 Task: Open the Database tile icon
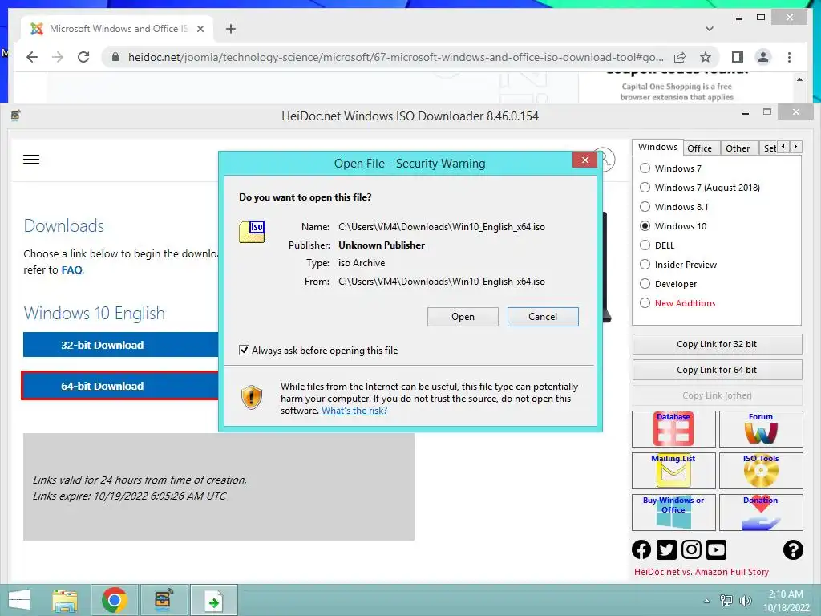pos(673,429)
